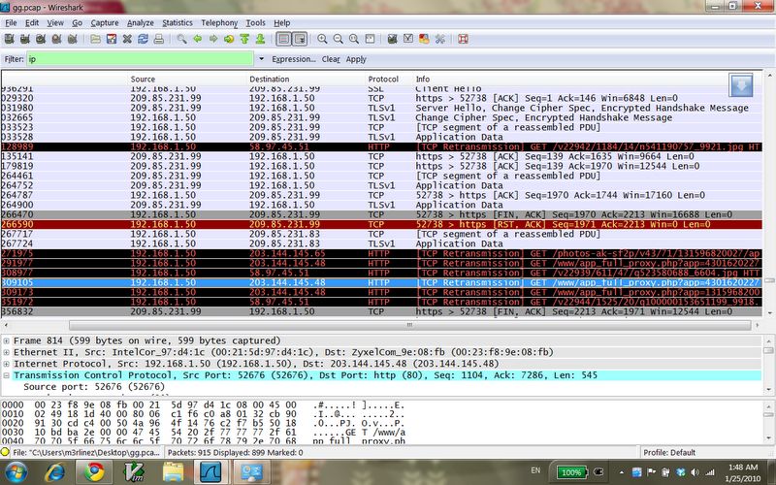Jump to last packet icon

[x=260, y=39]
